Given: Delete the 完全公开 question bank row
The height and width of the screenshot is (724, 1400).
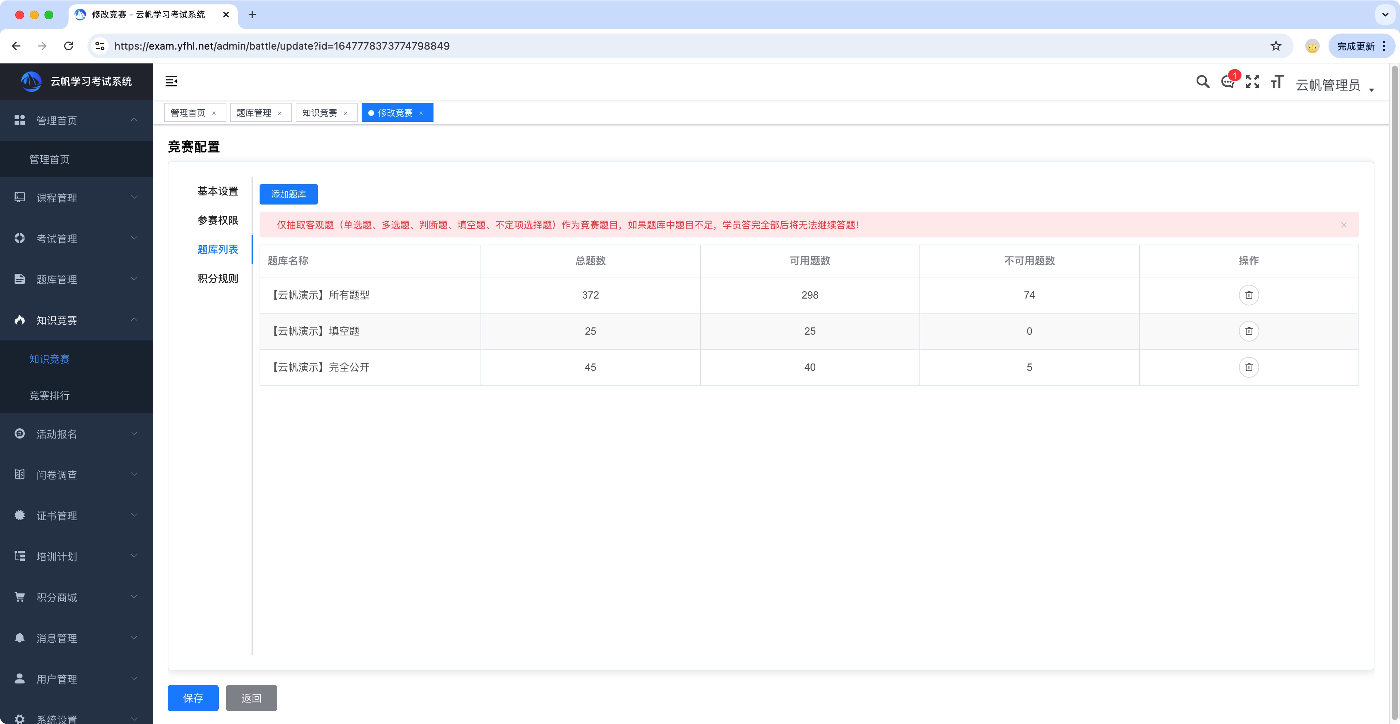Looking at the screenshot, I should click(1248, 367).
